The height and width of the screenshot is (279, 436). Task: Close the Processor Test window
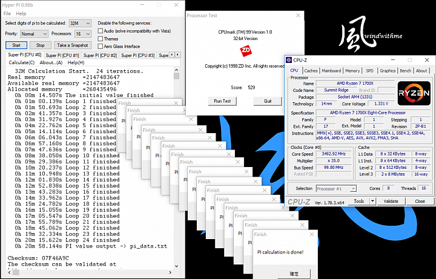298,16
